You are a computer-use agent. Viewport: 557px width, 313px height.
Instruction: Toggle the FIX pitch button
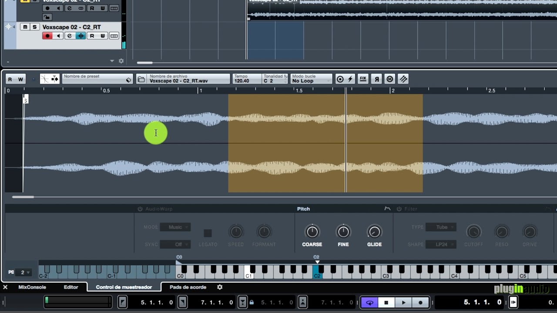363,79
